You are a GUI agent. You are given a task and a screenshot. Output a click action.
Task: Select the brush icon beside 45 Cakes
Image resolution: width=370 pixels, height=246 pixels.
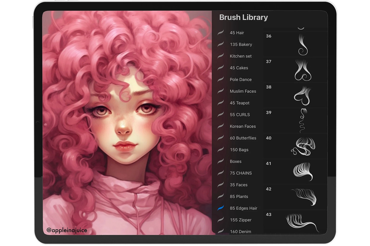coord(221,68)
